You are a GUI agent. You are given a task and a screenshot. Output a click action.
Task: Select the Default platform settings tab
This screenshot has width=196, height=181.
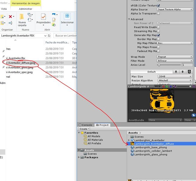click(152, 72)
